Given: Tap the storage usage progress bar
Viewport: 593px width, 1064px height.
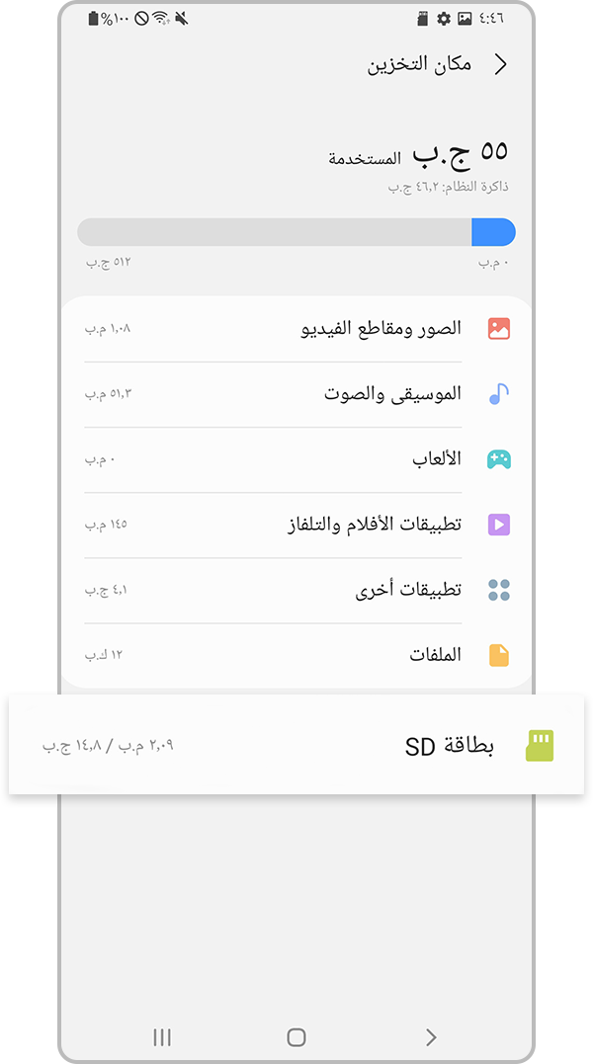Looking at the screenshot, I should coord(296,231).
